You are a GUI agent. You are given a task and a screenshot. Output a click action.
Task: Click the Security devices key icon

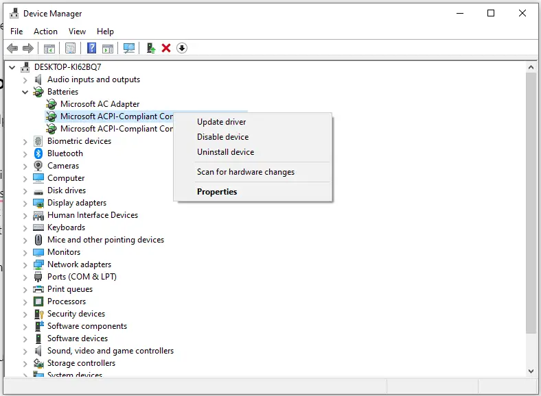click(38, 314)
